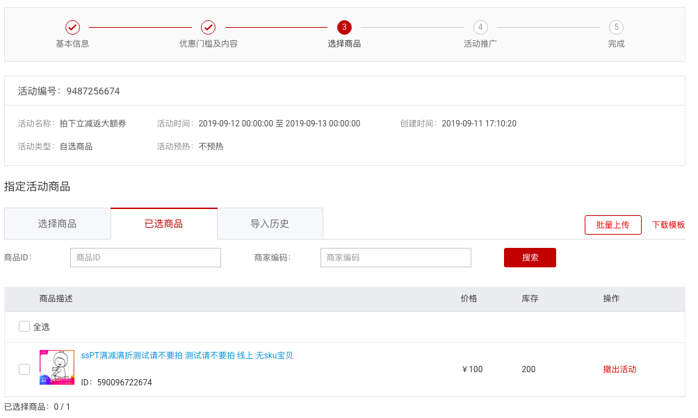The image size is (698, 418).
Task: Click the step 3 circle icon
Action: (344, 27)
